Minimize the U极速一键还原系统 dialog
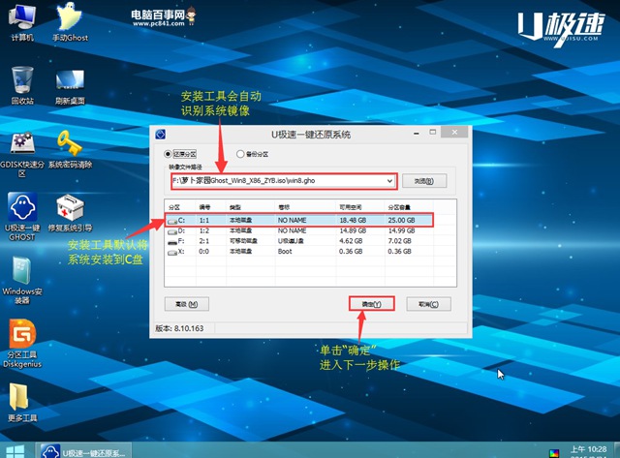The width and height of the screenshot is (620, 458). pyautogui.click(x=416, y=134)
